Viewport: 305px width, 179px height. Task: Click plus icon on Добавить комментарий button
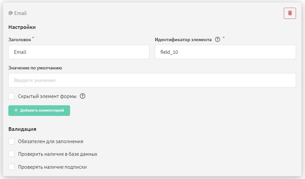[16, 110]
